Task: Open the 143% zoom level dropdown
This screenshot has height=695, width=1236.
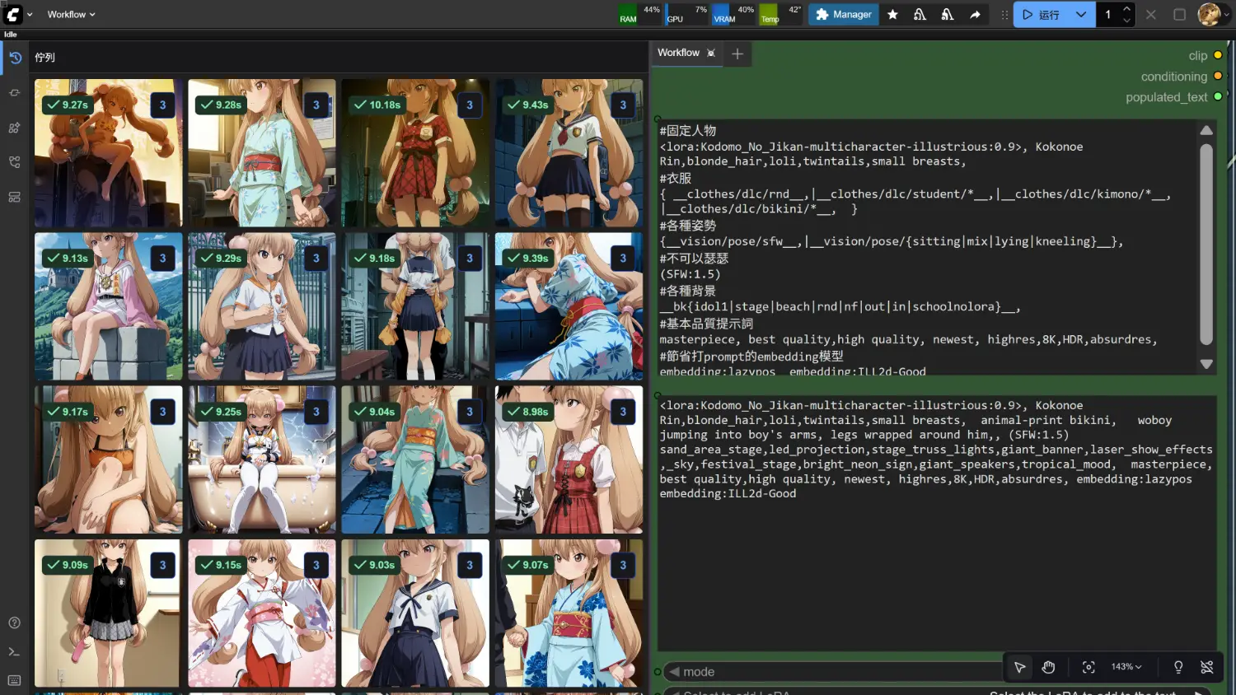Action: (1126, 667)
